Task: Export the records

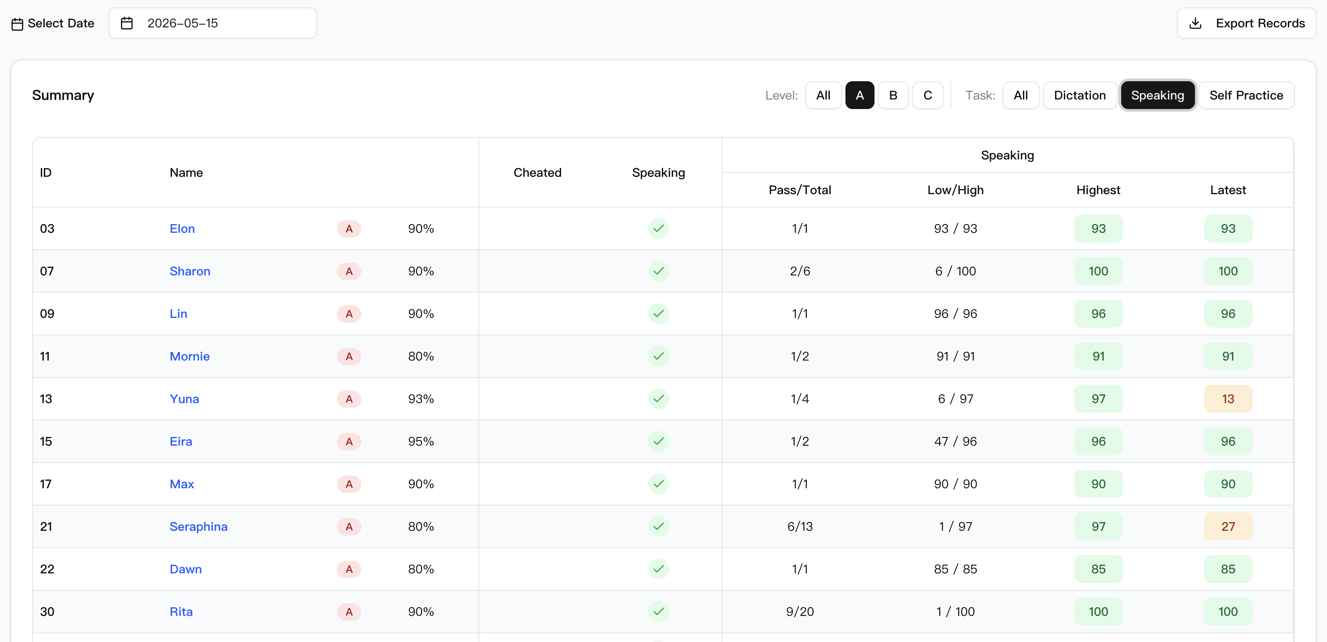Action: click(1246, 23)
